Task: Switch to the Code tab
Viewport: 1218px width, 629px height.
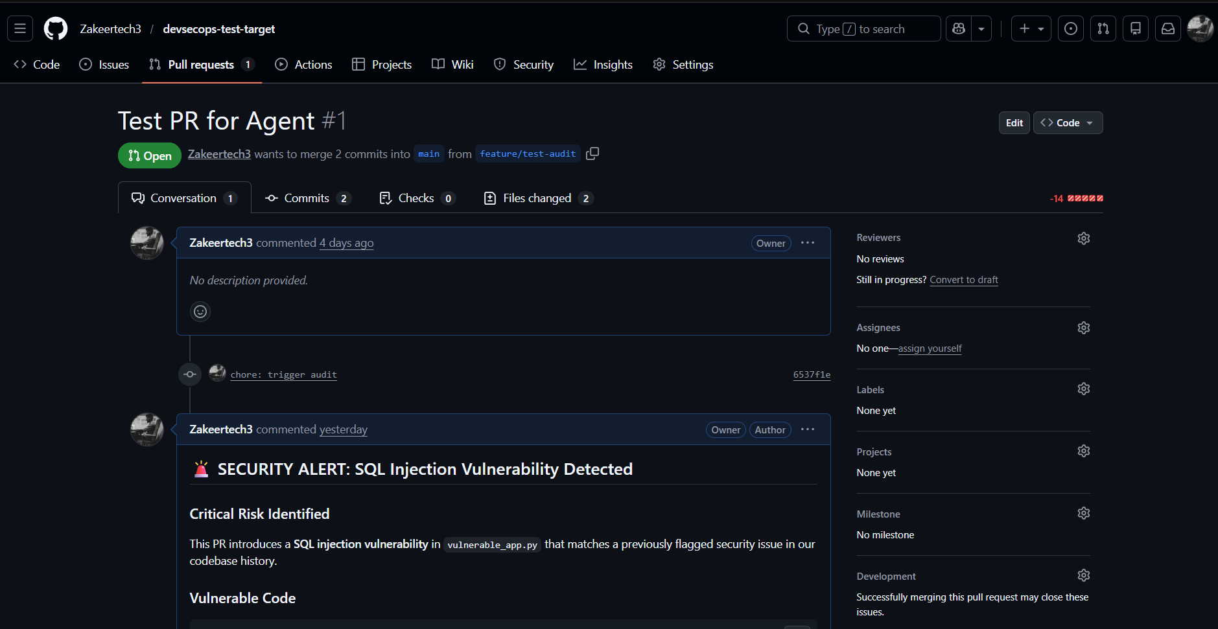Action: [37, 65]
